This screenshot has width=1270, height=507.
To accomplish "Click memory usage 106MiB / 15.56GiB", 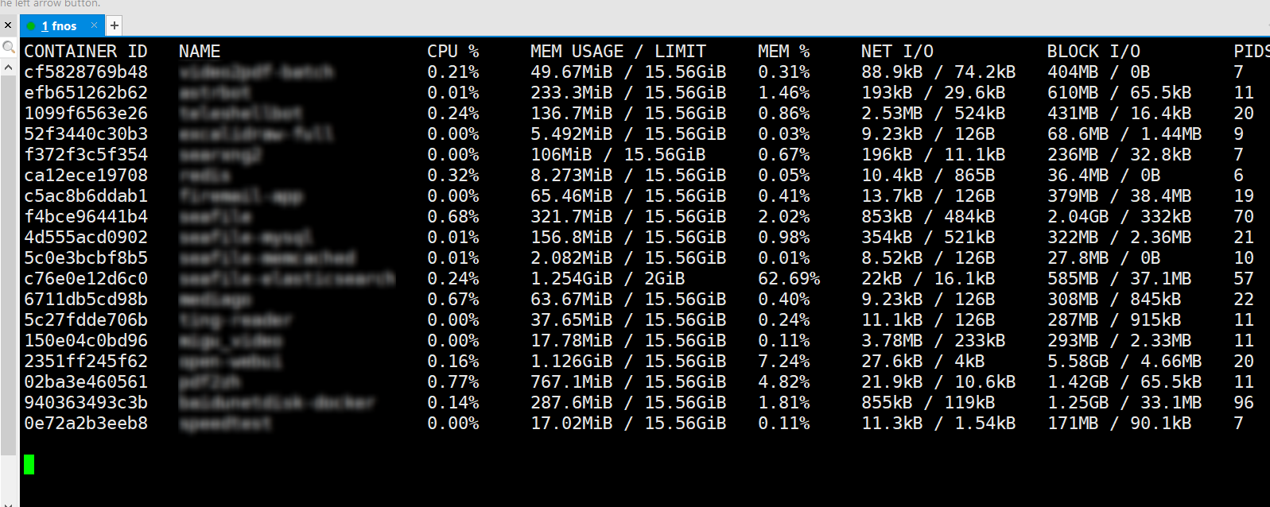I will (618, 155).
